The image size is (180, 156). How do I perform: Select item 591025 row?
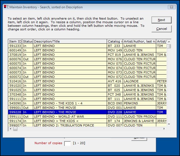(x=87, y=90)
